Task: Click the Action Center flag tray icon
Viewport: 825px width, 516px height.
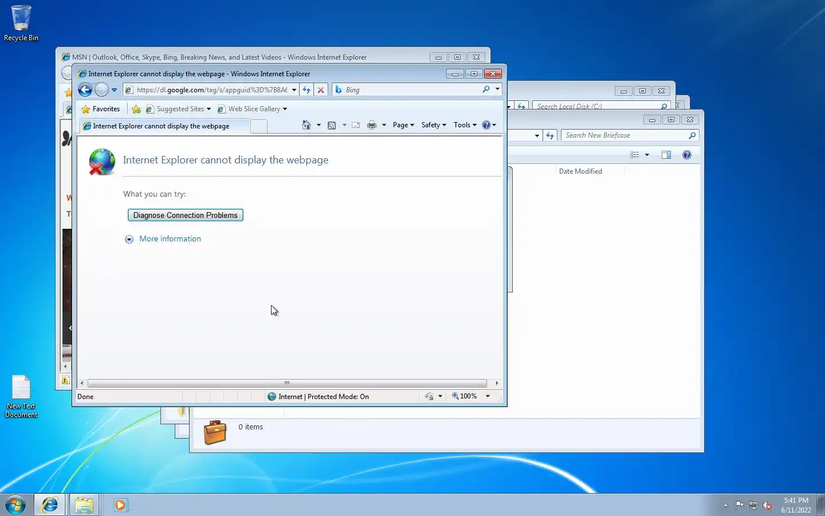Action: [740, 505]
